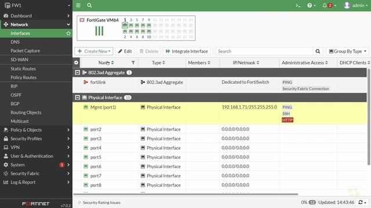Image resolution: width=371 pixels, height=208 pixels.
Task: Open the refresh interval dropdown
Action: coord(362,202)
